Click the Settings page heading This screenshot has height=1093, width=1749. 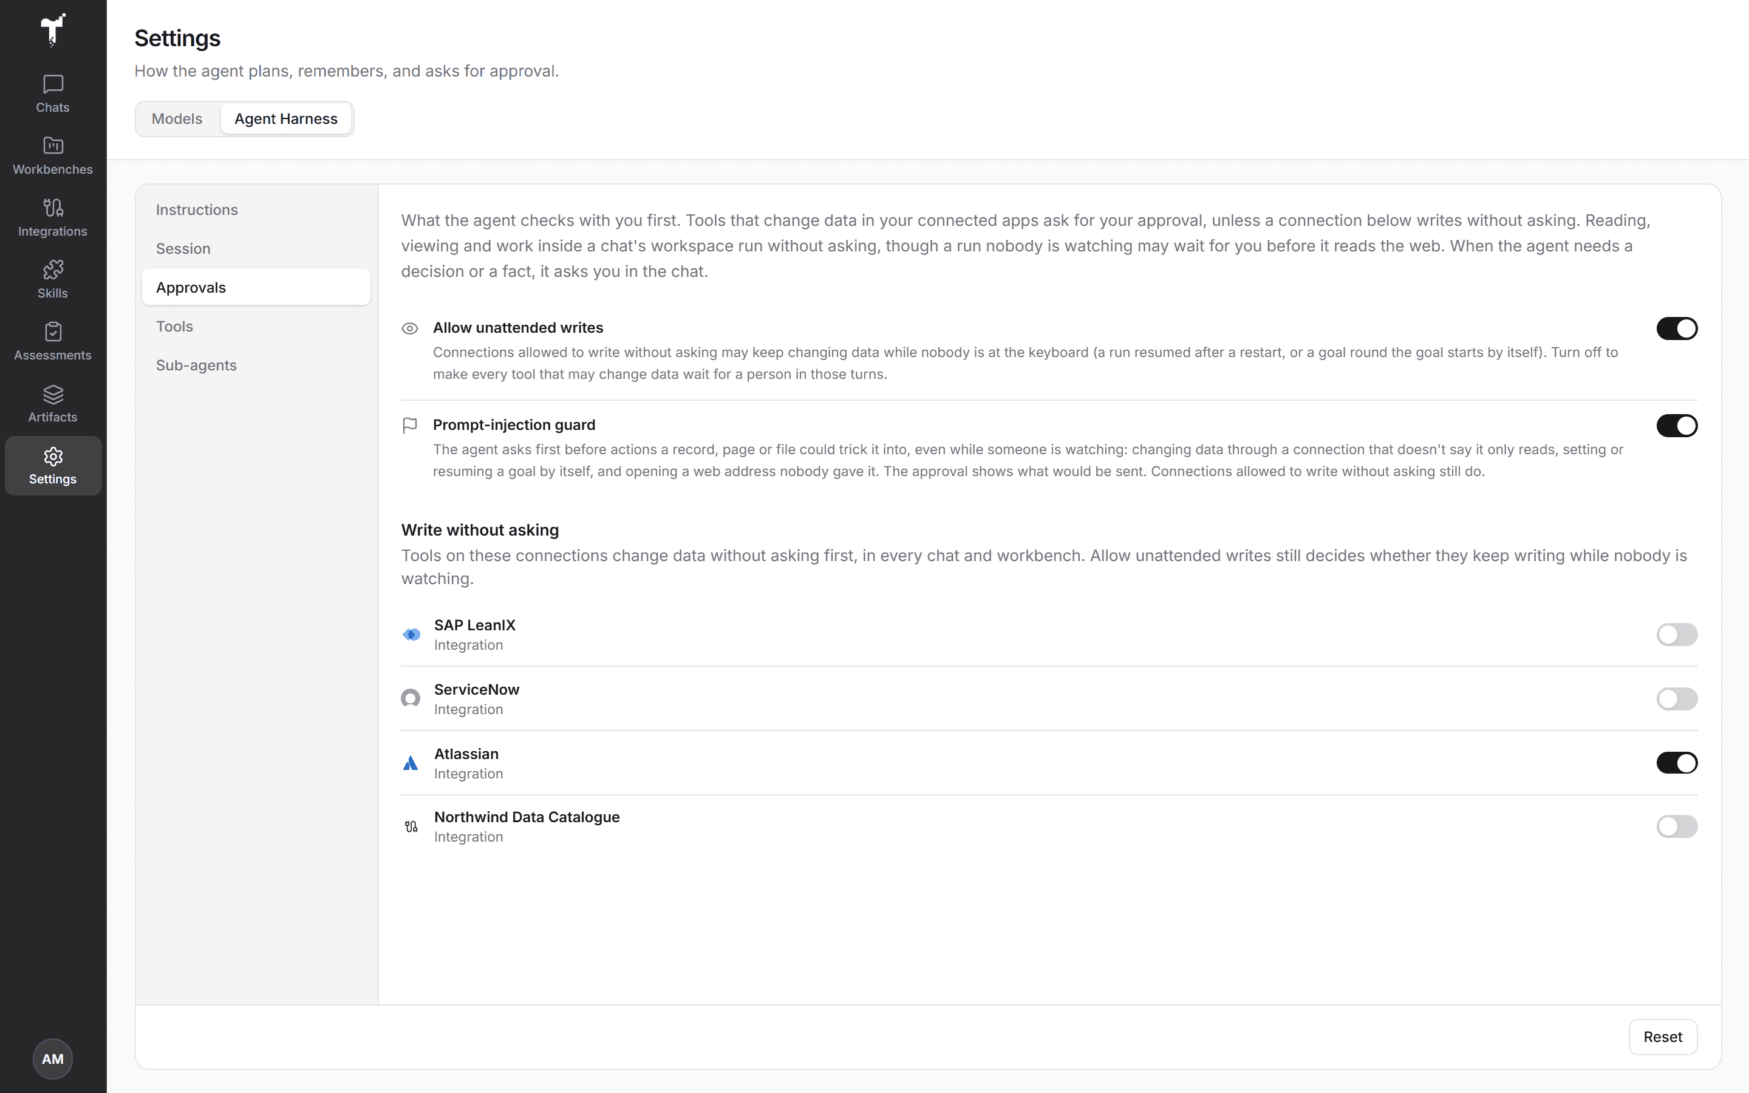pos(177,38)
